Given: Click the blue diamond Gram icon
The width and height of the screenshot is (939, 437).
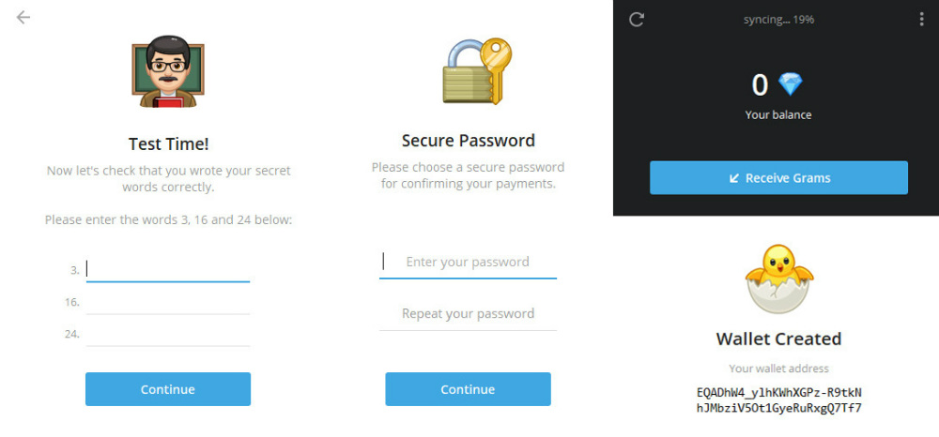Looking at the screenshot, I should coord(790,85).
